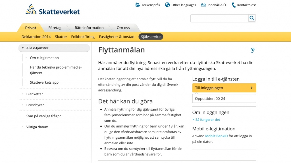The height and width of the screenshot is (163, 291).
Task: Click the Teckenspråk hand icon
Action: click(x=138, y=5)
